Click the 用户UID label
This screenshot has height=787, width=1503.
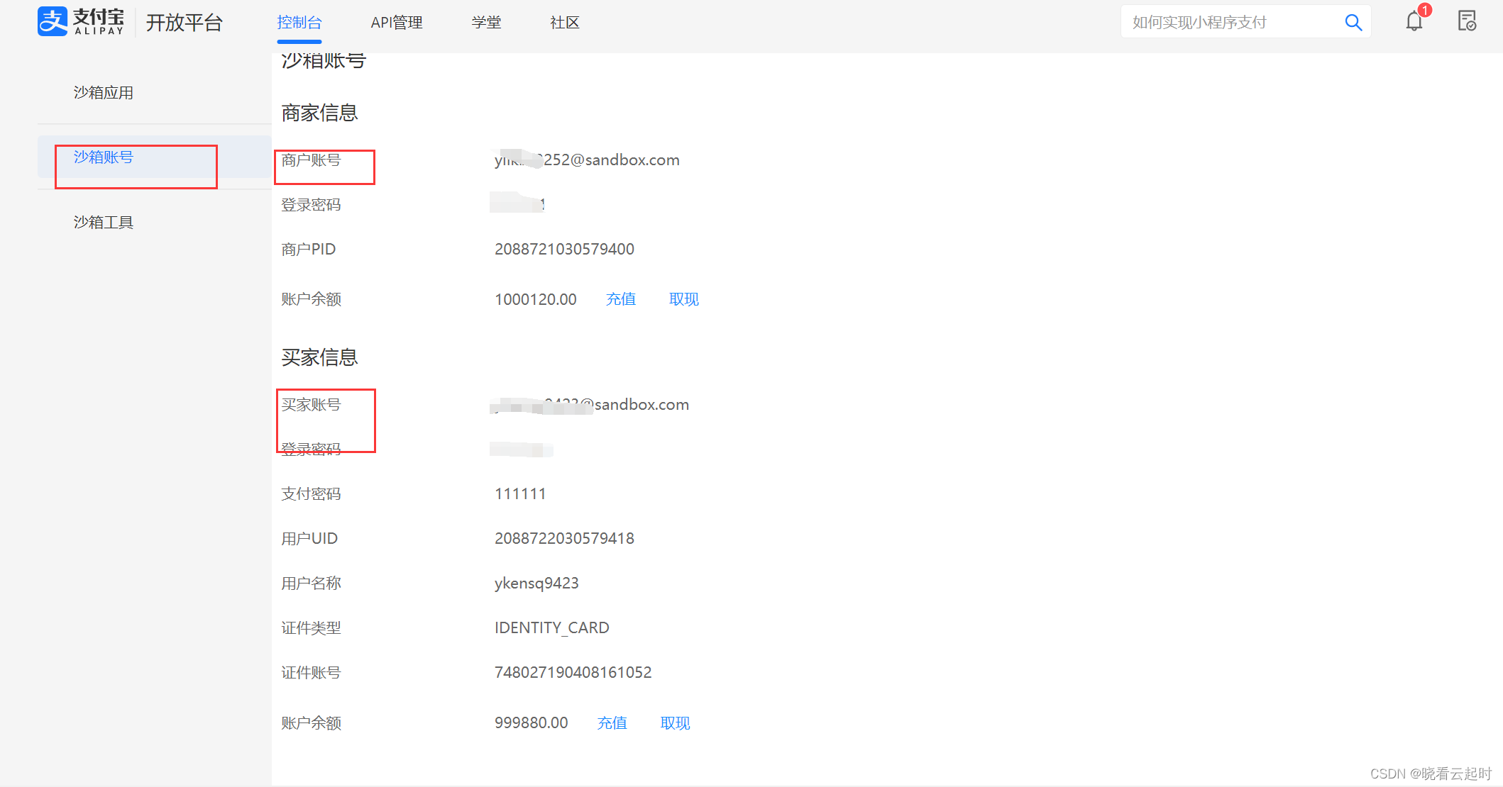pos(309,539)
